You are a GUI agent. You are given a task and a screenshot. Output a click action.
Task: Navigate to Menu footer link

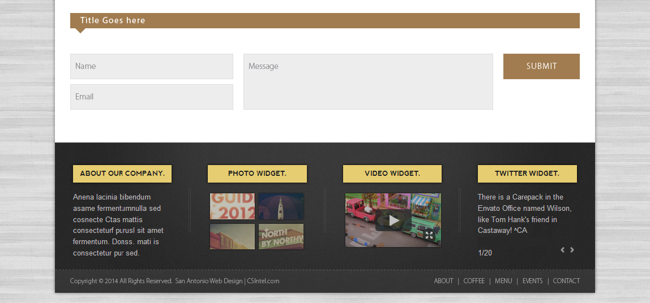click(503, 281)
